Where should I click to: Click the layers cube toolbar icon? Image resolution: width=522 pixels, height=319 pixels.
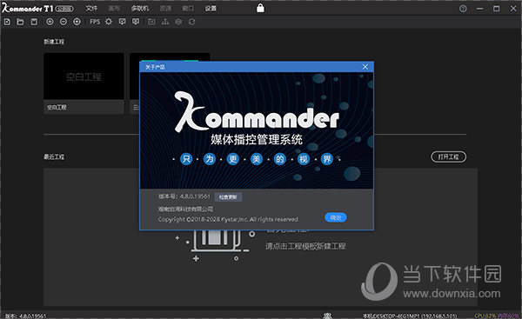click(x=178, y=22)
